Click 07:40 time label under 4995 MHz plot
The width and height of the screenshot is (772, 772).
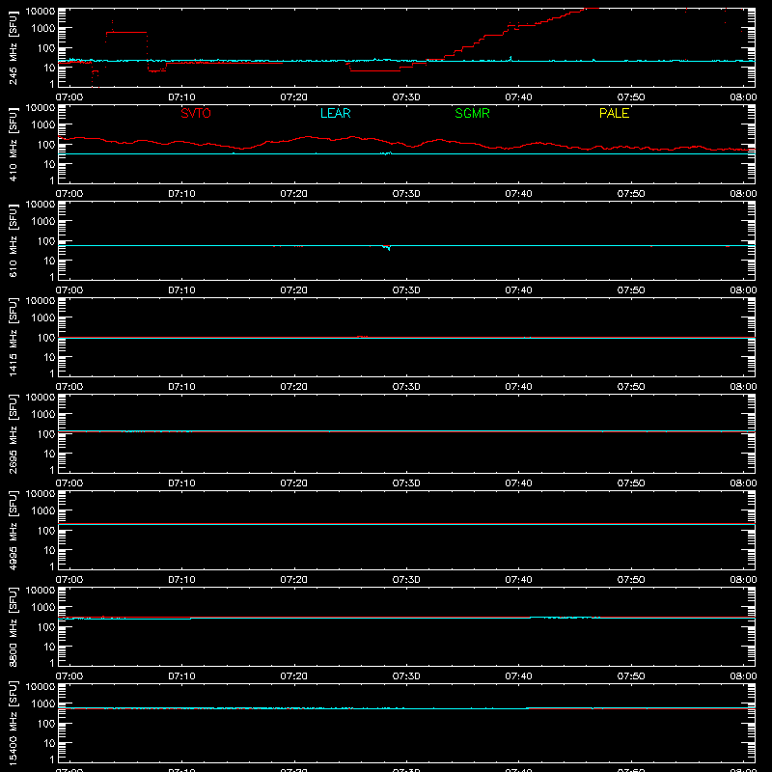pyautogui.click(x=518, y=580)
